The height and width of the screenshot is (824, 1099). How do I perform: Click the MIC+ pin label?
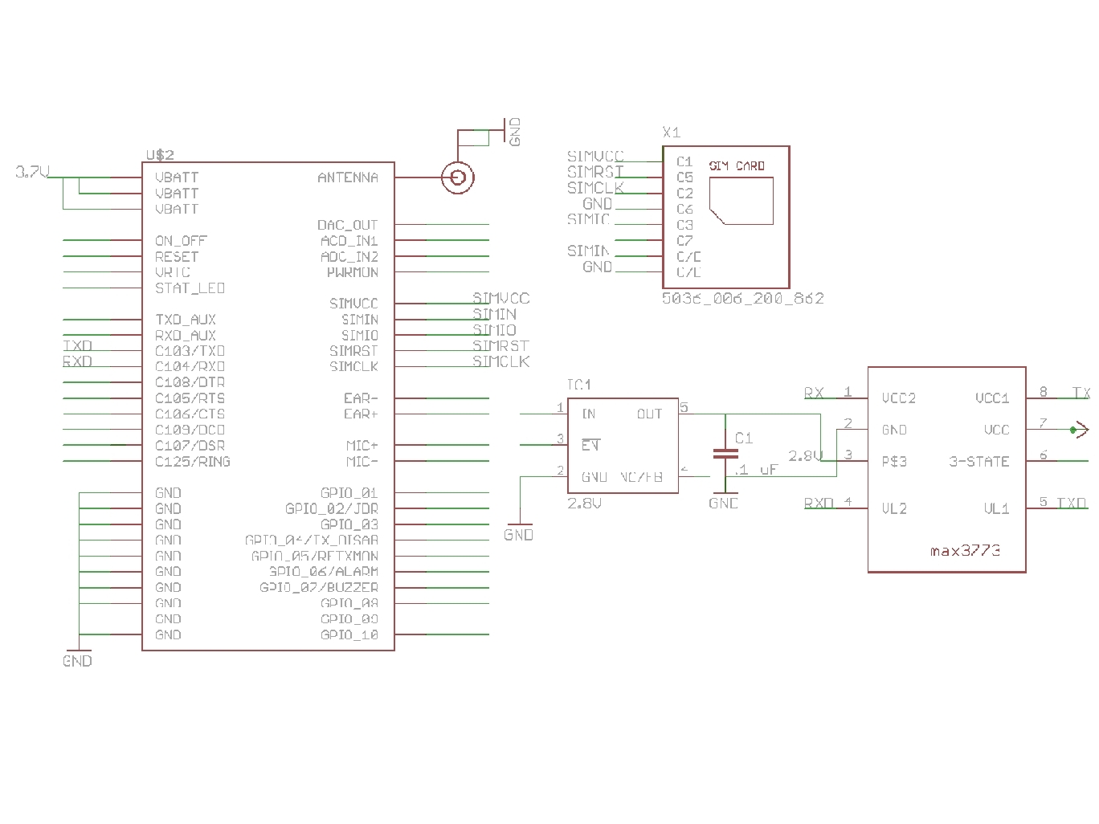(x=362, y=446)
